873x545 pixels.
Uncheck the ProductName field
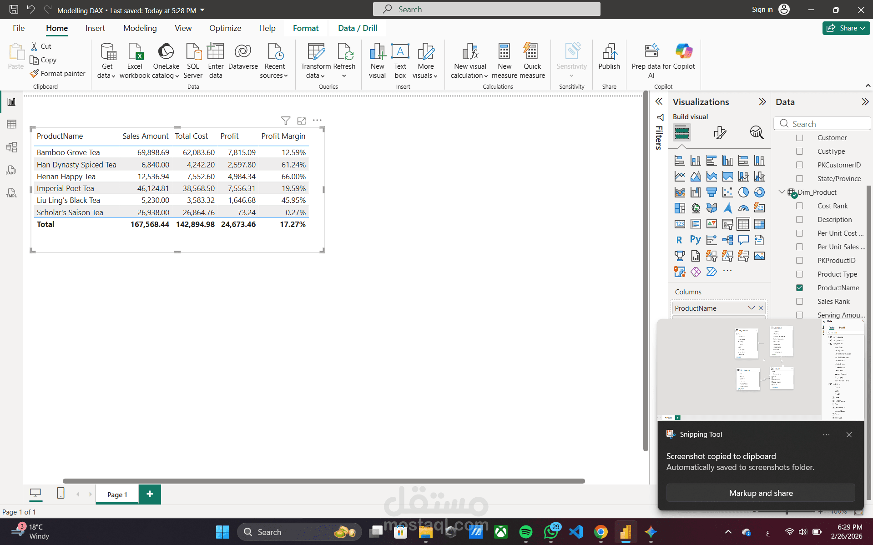tap(800, 288)
